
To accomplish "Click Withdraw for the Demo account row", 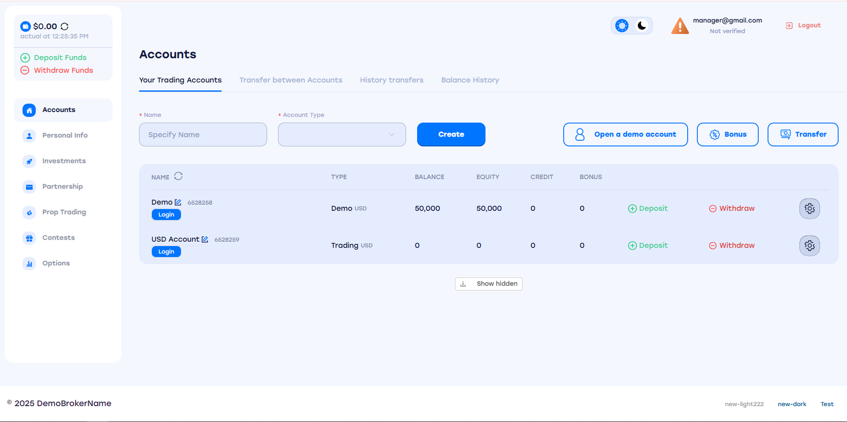I will point(732,208).
